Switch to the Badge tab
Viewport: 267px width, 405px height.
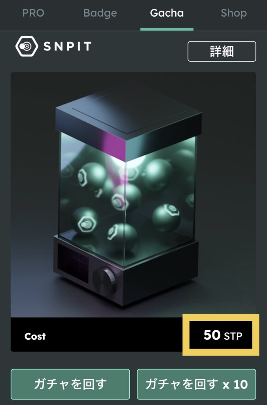tap(100, 13)
